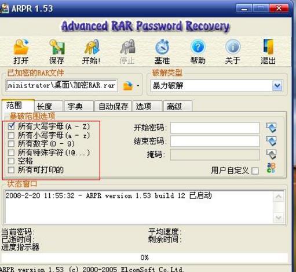Image resolution: width=296 pixels, height=272 pixels.
Task: Open 帮助 (Help) question mark icon
Action: pos(198,46)
